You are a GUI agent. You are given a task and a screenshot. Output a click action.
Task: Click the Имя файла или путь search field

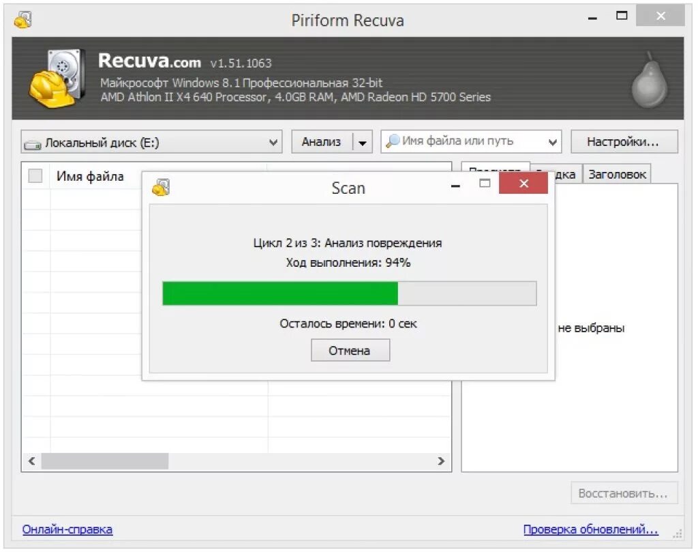[471, 141]
